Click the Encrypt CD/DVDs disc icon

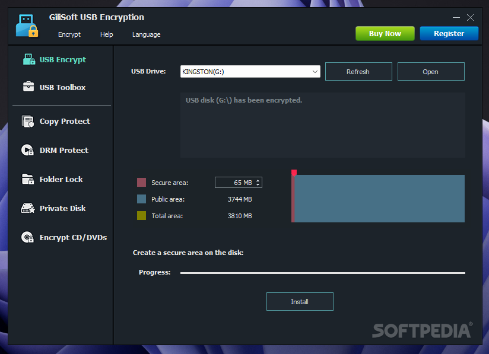tap(27, 237)
